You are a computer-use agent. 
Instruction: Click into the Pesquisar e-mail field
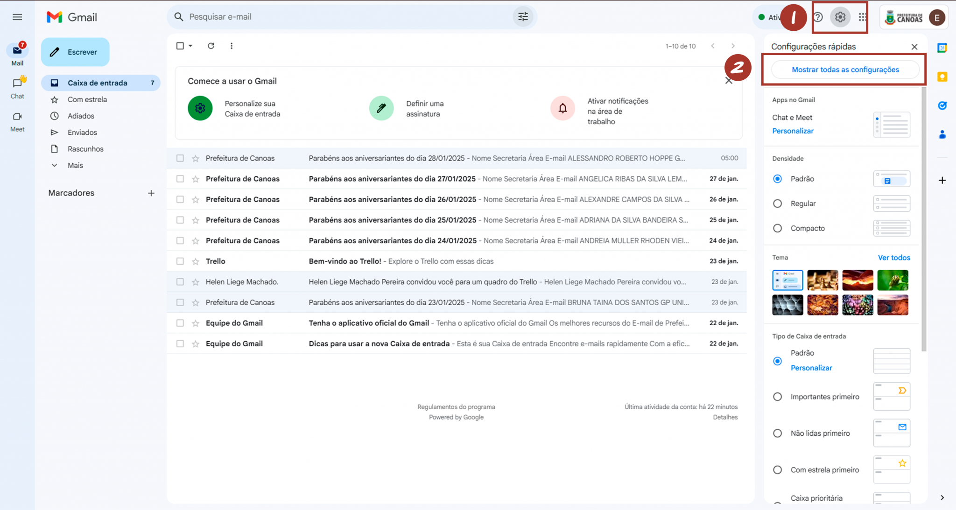[x=345, y=17]
